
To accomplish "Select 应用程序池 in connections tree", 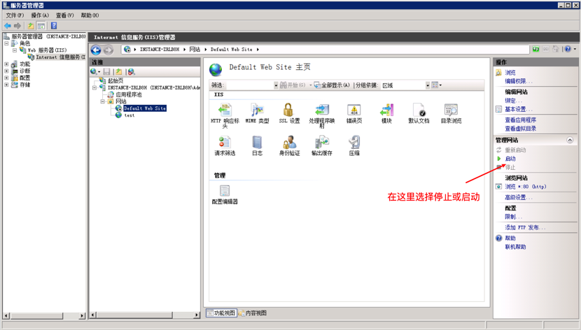I will point(129,94).
